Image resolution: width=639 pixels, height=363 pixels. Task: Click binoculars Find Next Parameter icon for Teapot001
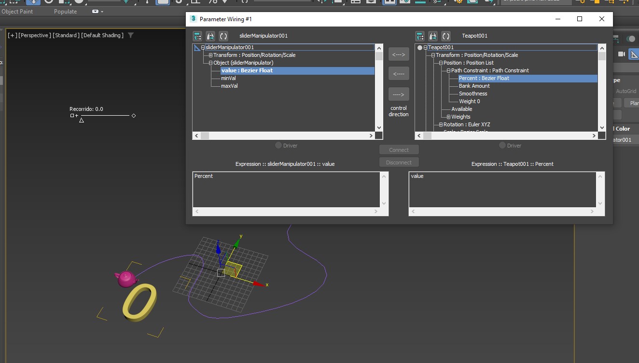(x=433, y=36)
